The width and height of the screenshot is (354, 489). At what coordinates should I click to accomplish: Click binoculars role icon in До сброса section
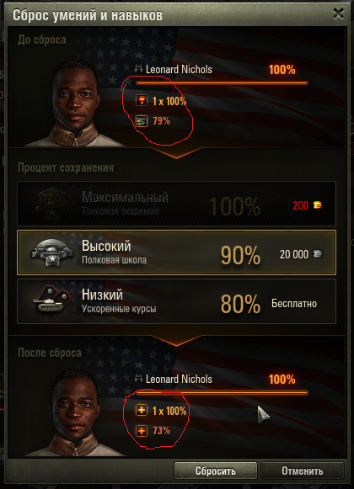(x=138, y=69)
